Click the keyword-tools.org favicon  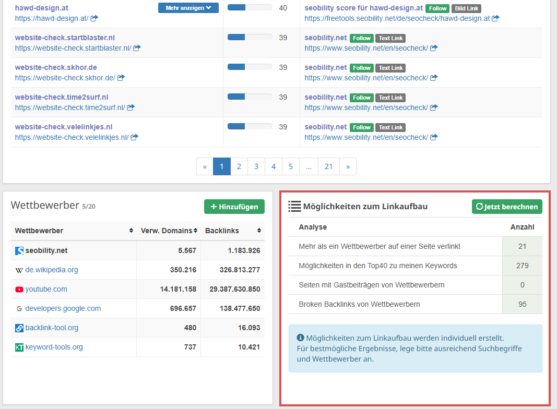(x=19, y=347)
